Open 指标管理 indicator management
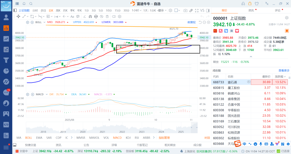 click(x=164, y=138)
